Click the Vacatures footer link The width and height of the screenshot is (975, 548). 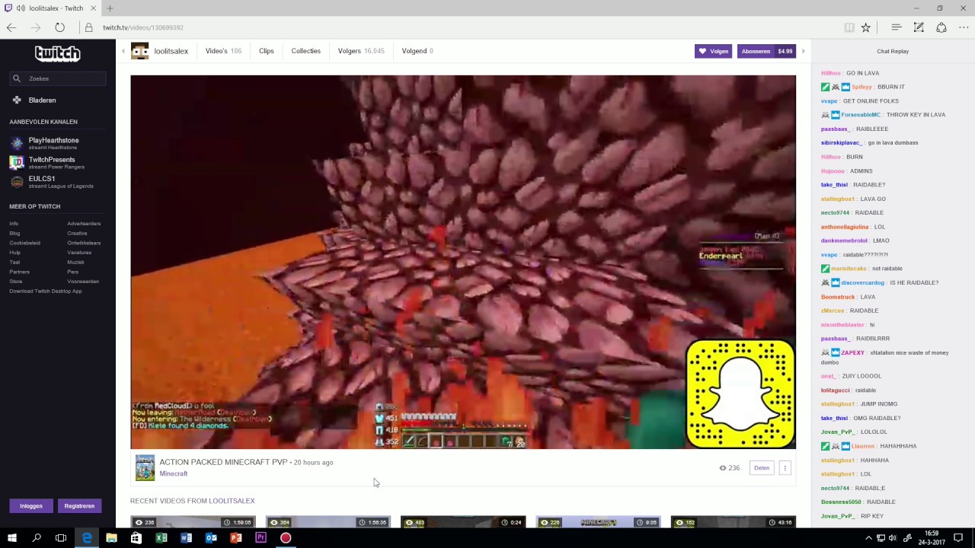79,252
